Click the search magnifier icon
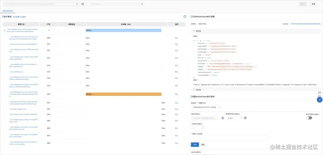This screenshot has width=323, height=155. coord(83,4)
